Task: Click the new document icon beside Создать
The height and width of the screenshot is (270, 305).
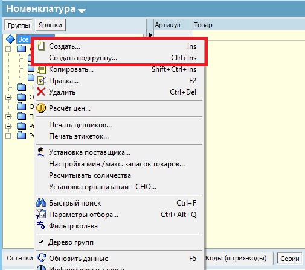Action: pos(41,46)
